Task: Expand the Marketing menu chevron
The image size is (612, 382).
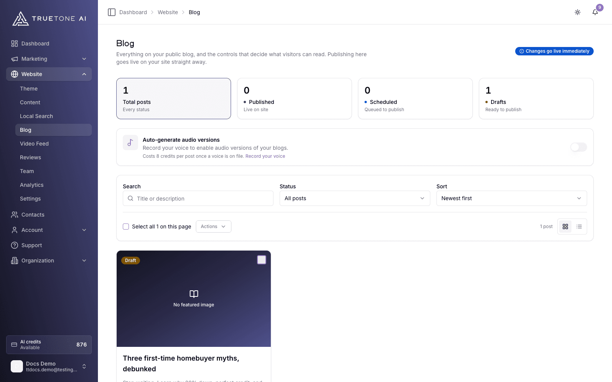Action: (84, 59)
